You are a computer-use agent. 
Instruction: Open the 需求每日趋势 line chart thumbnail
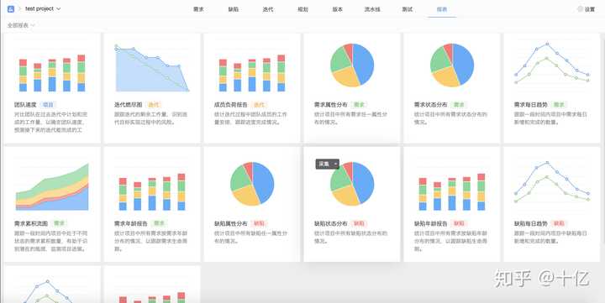point(552,64)
